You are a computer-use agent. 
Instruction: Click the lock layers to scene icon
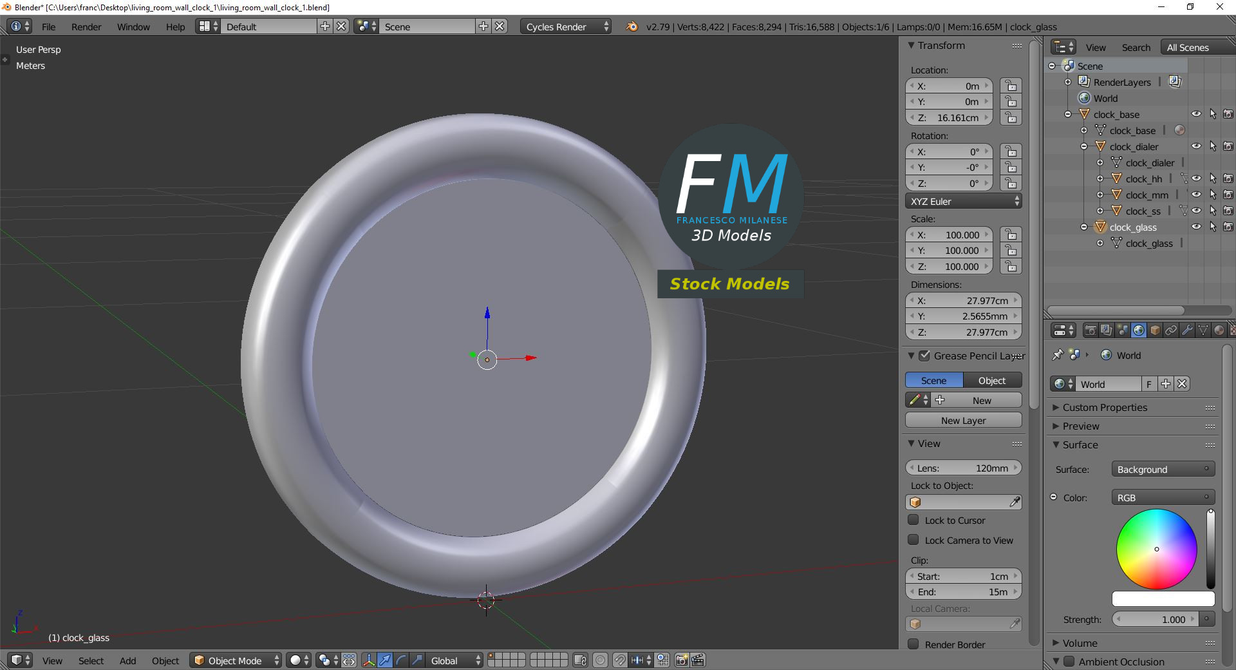580,660
